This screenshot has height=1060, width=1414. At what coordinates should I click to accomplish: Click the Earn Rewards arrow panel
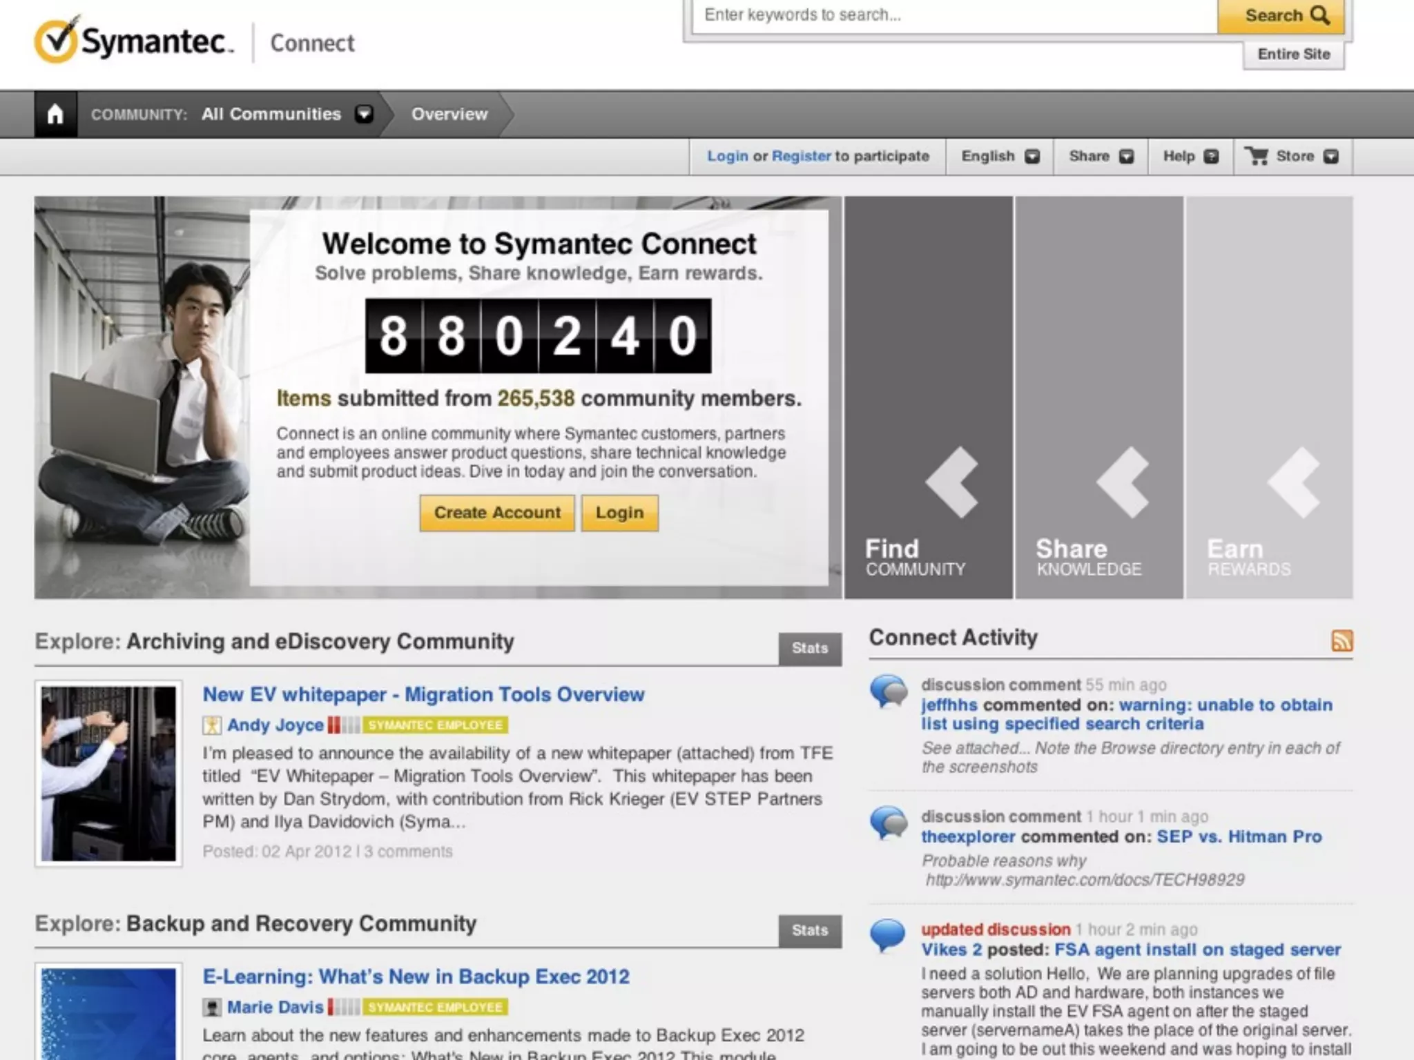coord(1269,397)
